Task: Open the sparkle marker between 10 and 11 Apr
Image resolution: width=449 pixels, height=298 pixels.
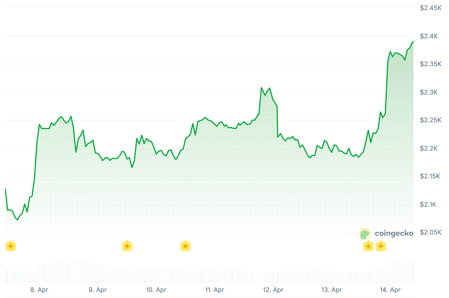Action: click(x=185, y=246)
